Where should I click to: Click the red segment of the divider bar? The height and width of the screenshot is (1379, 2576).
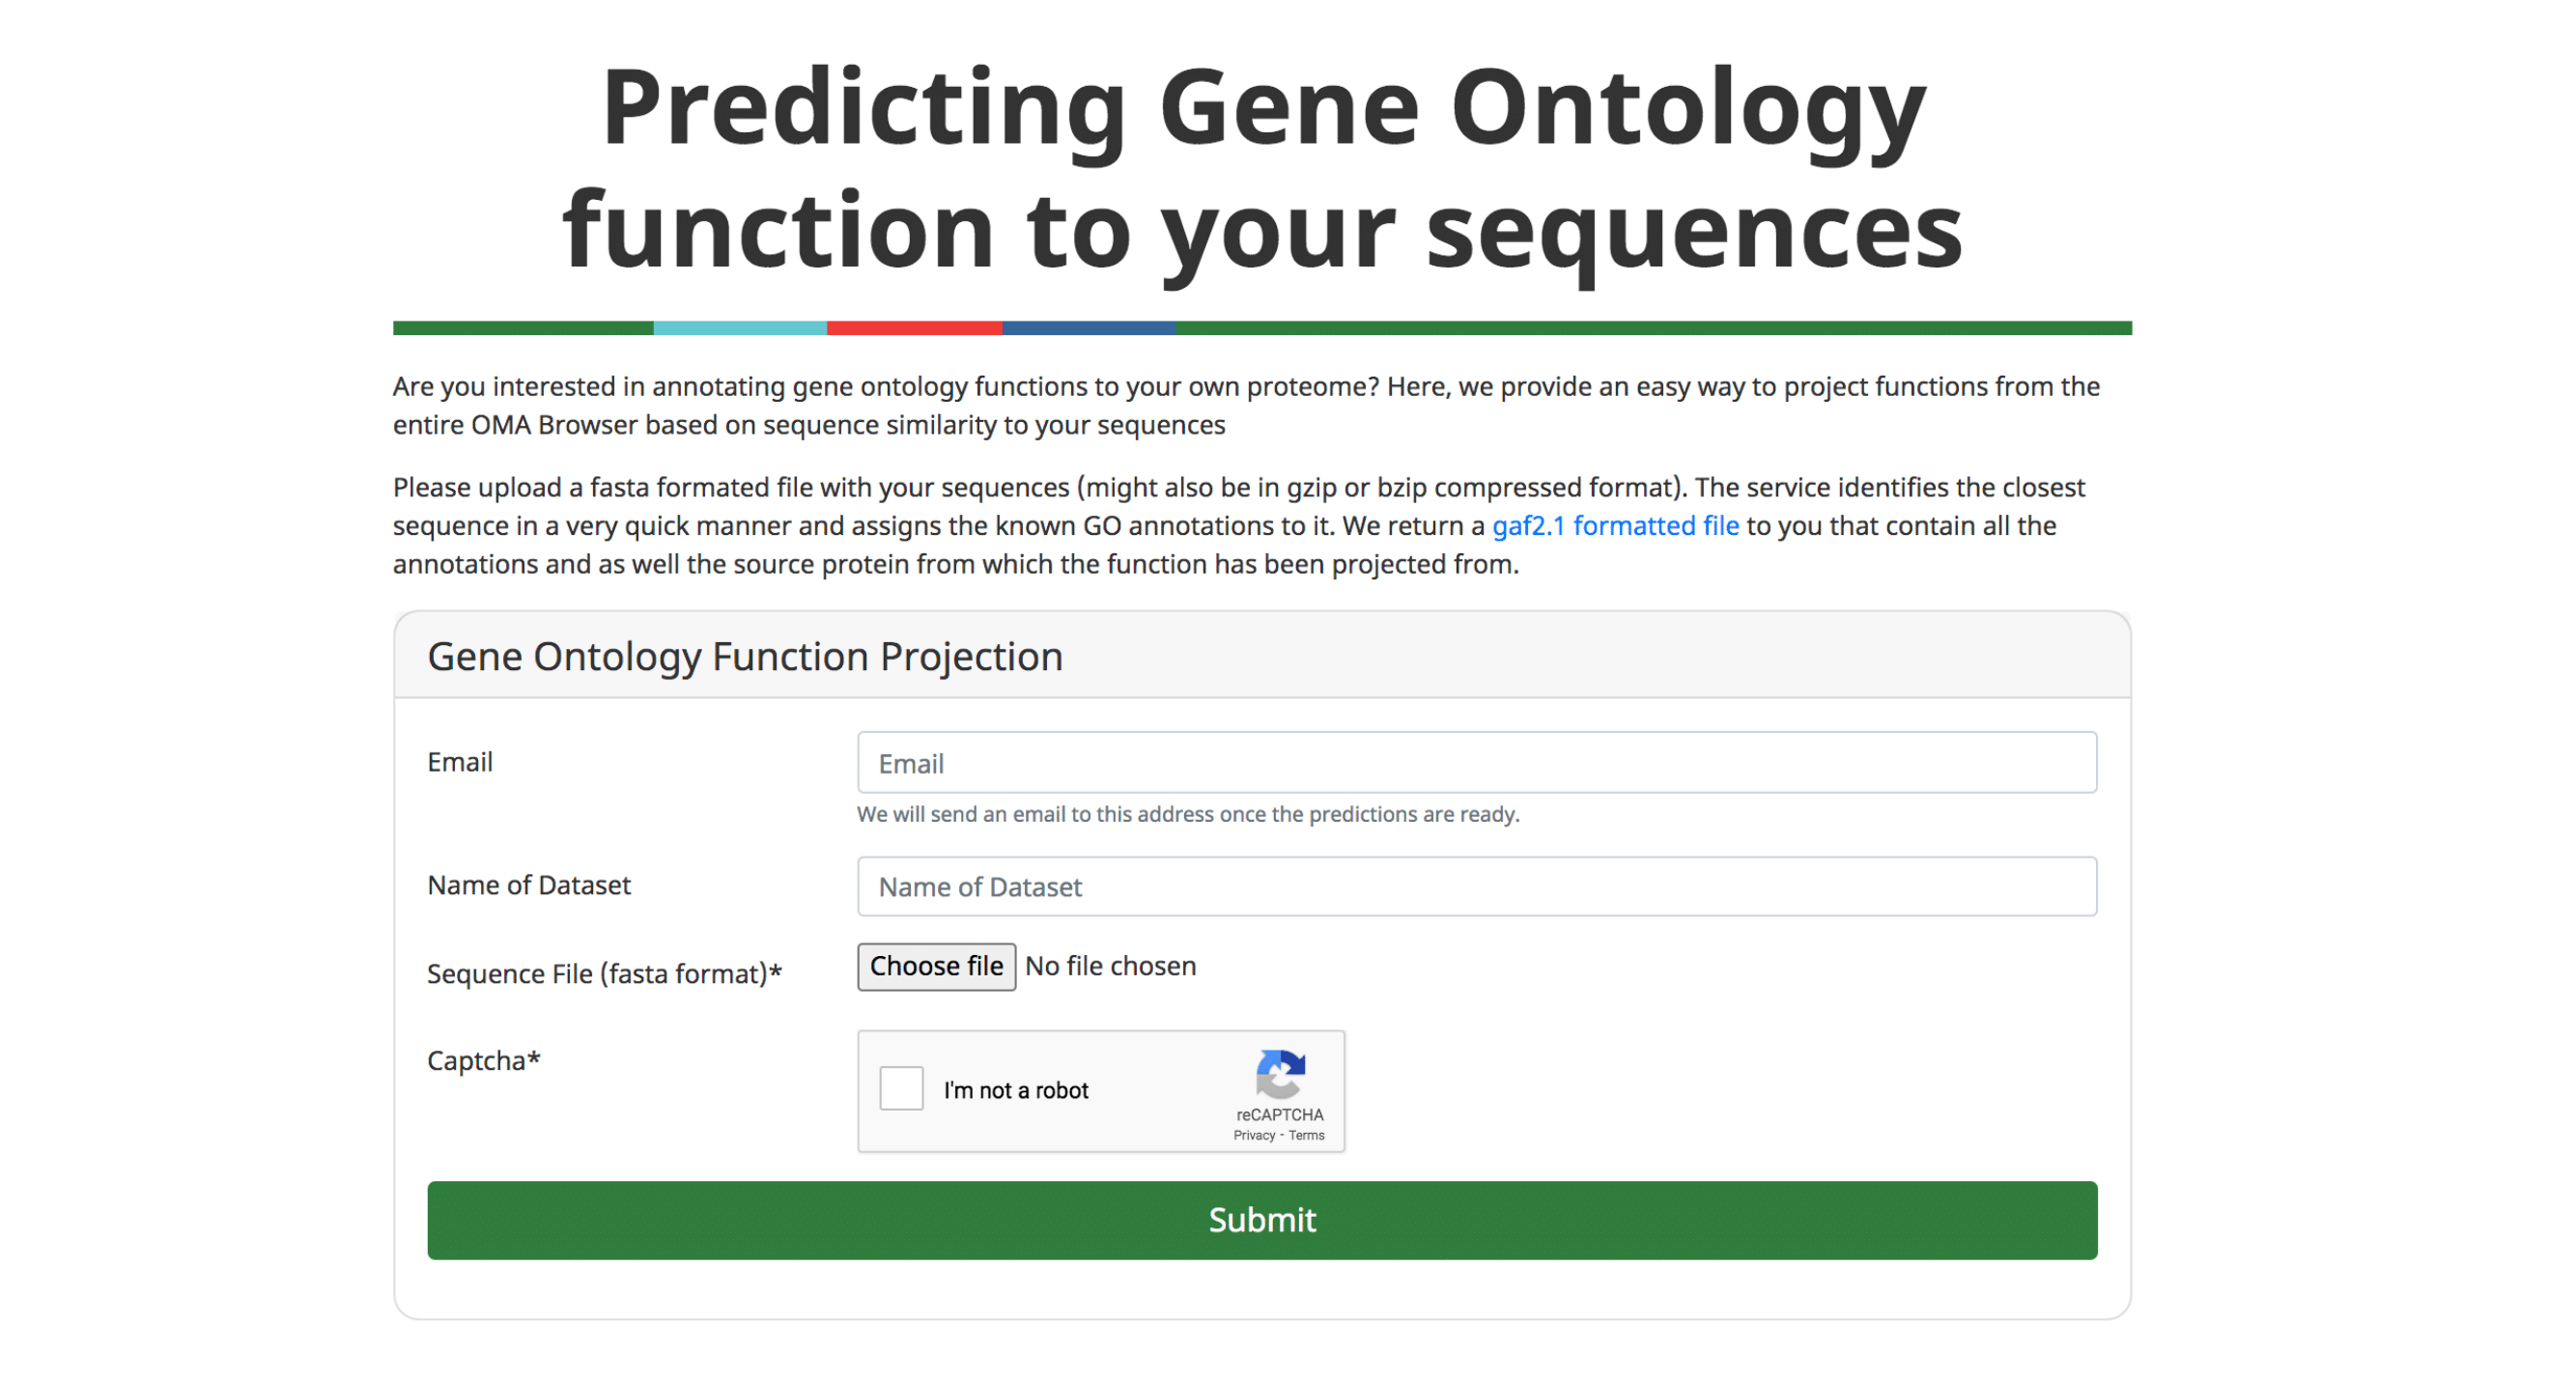coord(914,328)
